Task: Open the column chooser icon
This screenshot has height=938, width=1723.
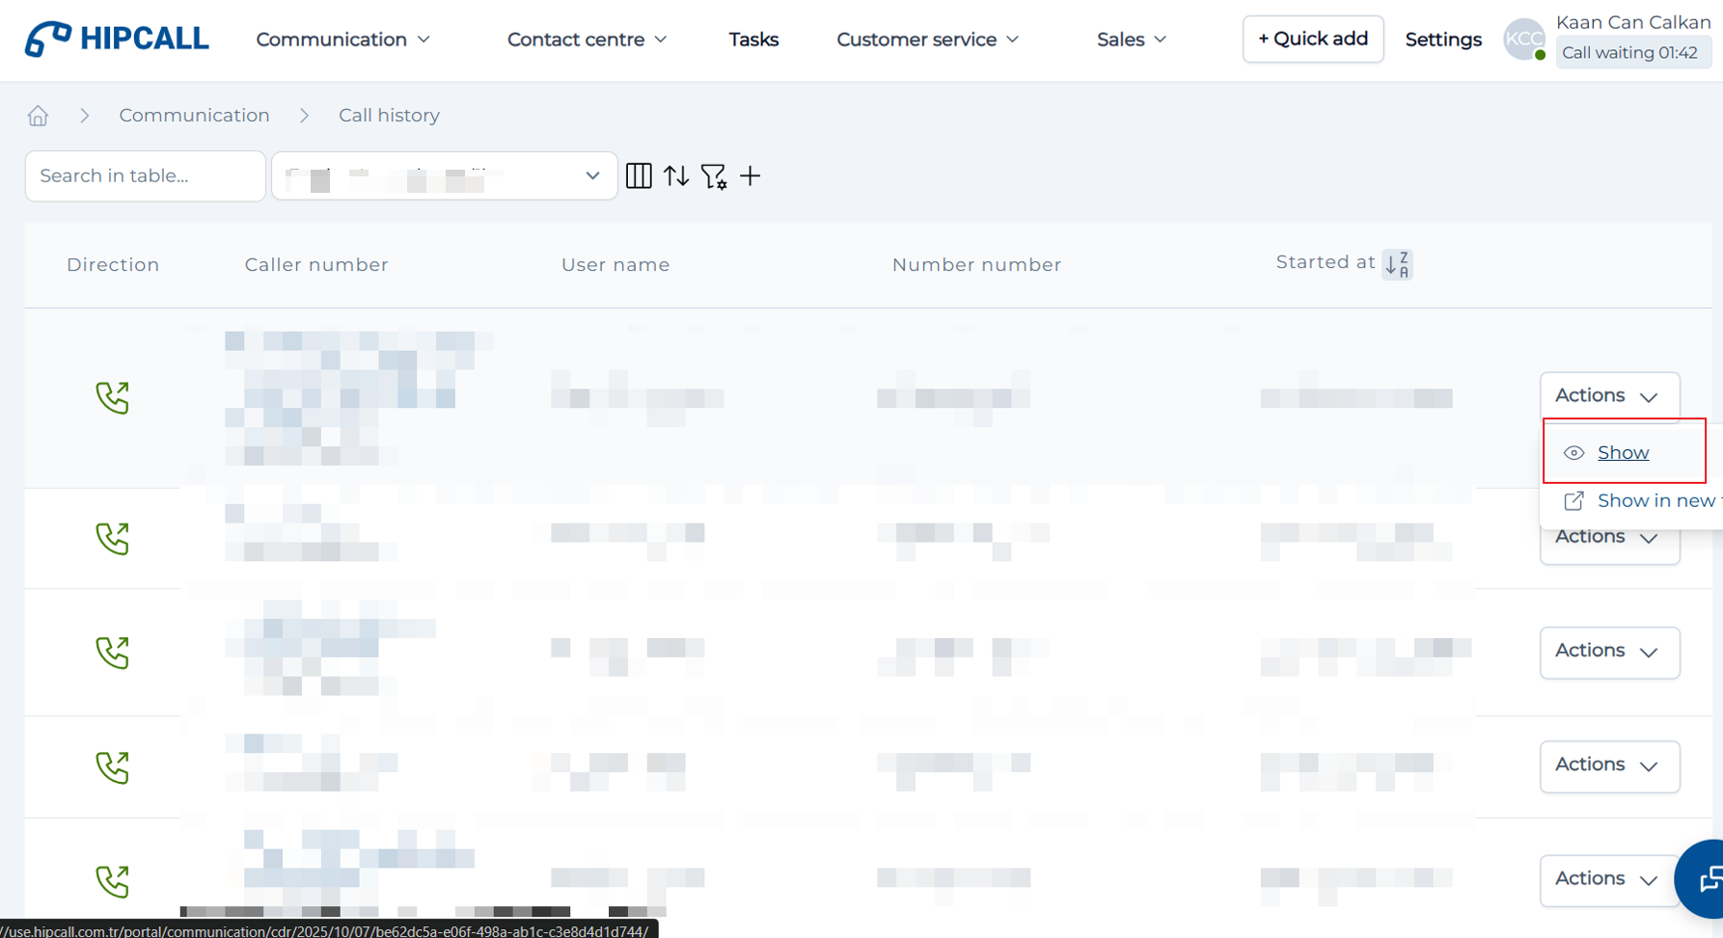Action: pyautogui.click(x=639, y=175)
